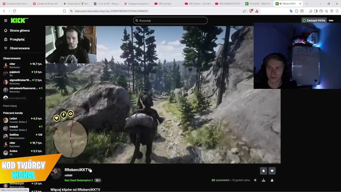Switch to Zrzutka na Pomoc dla tab
The height and width of the screenshot is (192, 341).
pyautogui.click(x=46, y=4)
